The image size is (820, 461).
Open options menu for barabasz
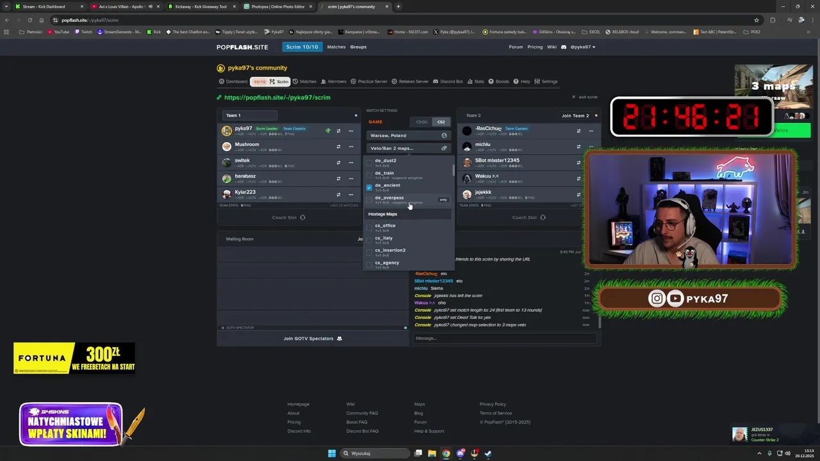pos(350,179)
